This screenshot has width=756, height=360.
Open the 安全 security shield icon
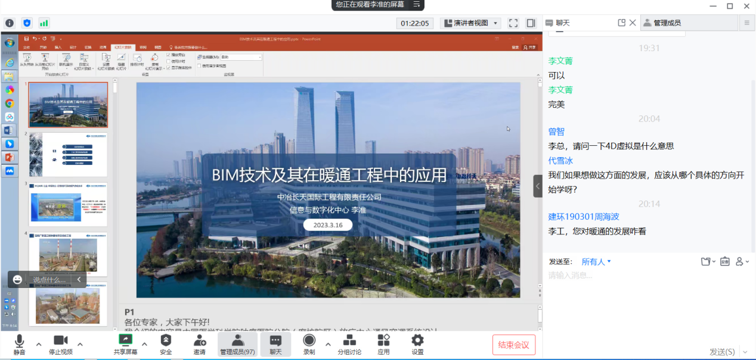(x=166, y=344)
